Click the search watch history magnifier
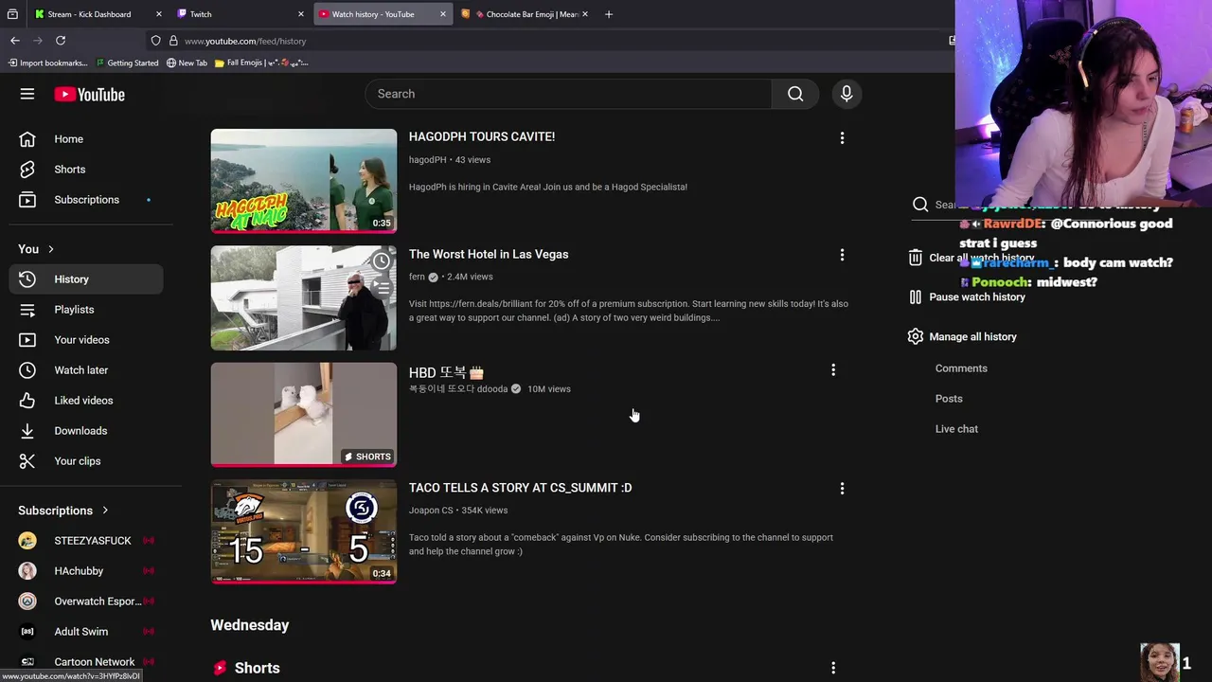The image size is (1212, 682). point(920,205)
